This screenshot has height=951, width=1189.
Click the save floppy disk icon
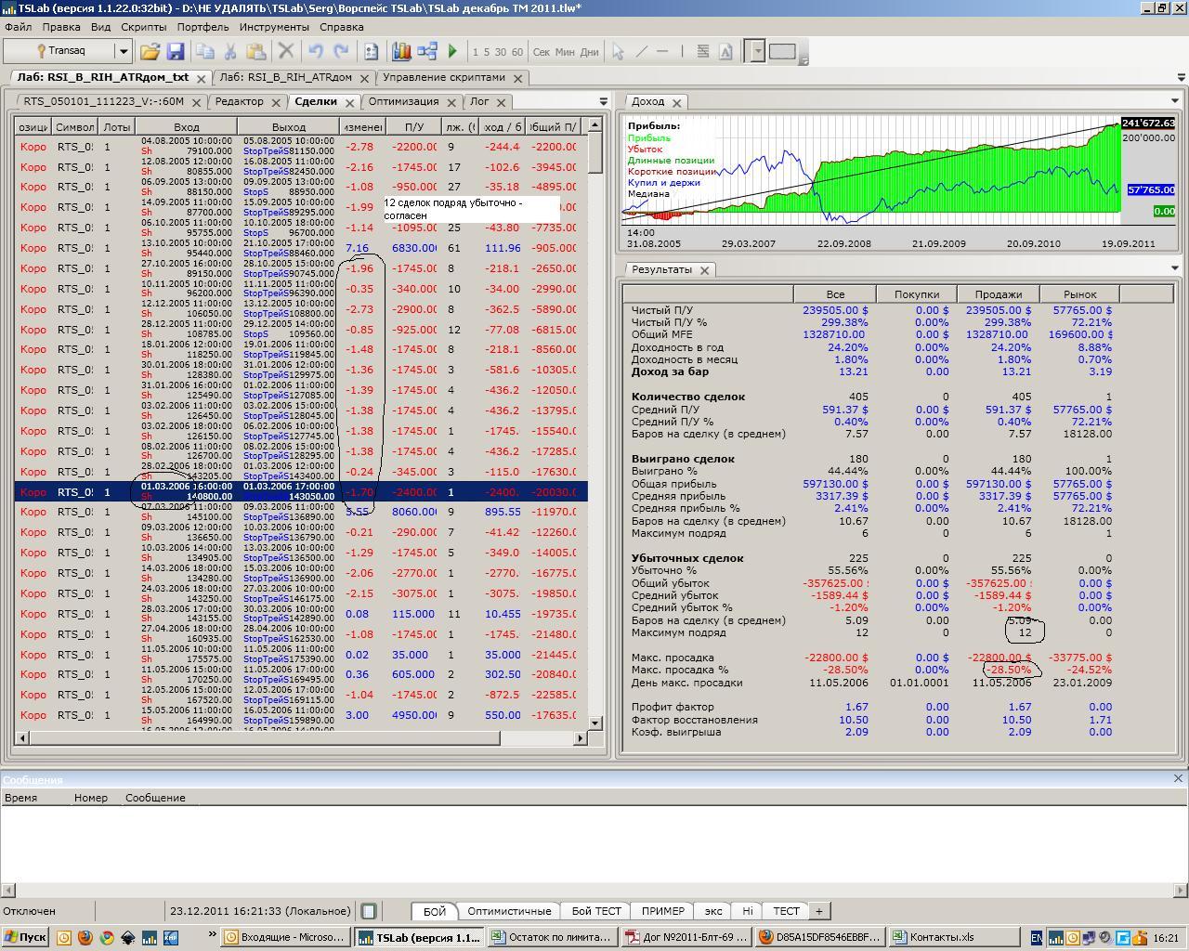pyautogui.click(x=174, y=52)
